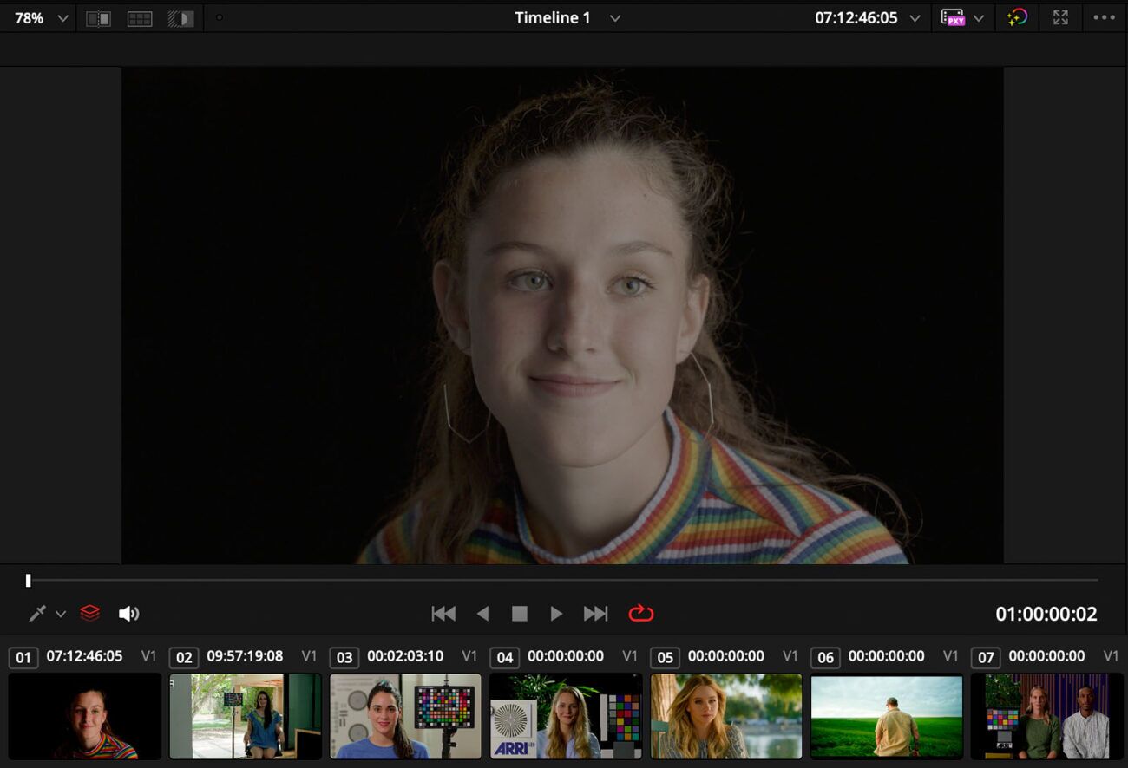This screenshot has width=1128, height=768.
Task: Jump to timeline start with skip-back button
Action: pos(444,613)
